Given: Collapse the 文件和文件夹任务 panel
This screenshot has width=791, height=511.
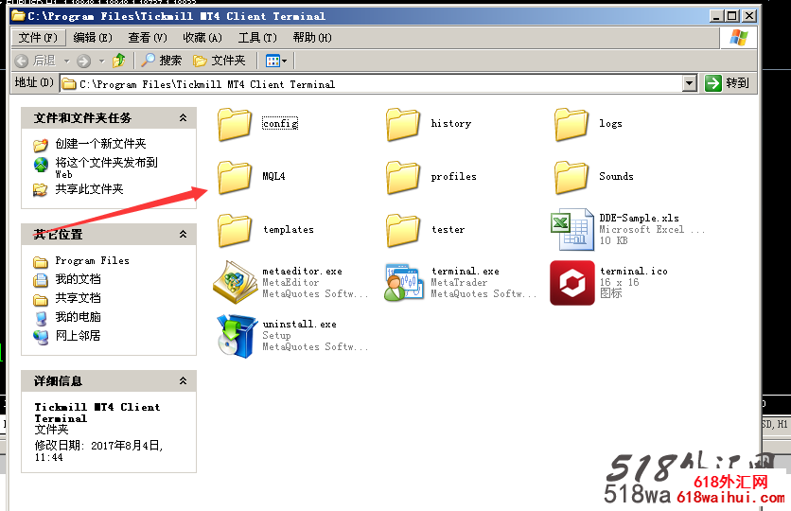Looking at the screenshot, I should [x=184, y=117].
